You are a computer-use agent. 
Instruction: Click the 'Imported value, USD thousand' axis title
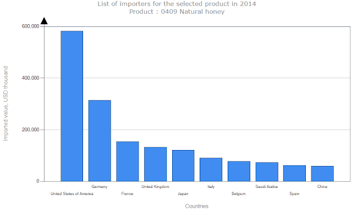[5, 104]
